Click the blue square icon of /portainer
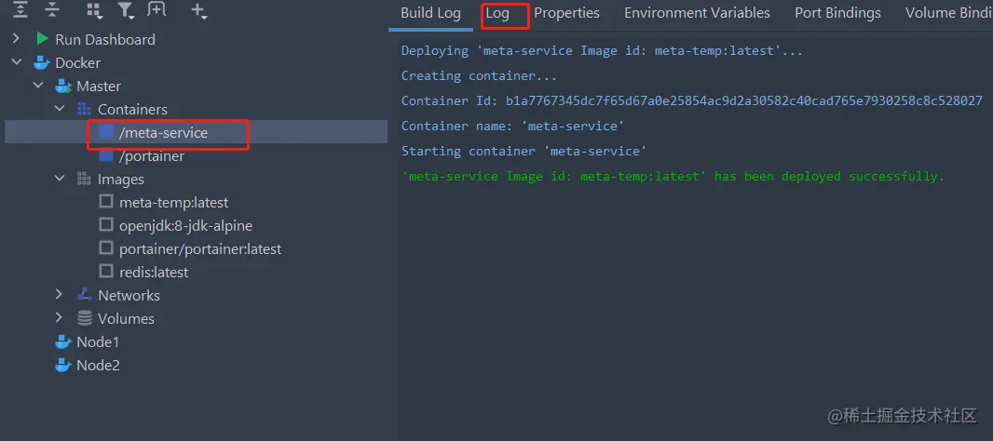 pos(106,155)
